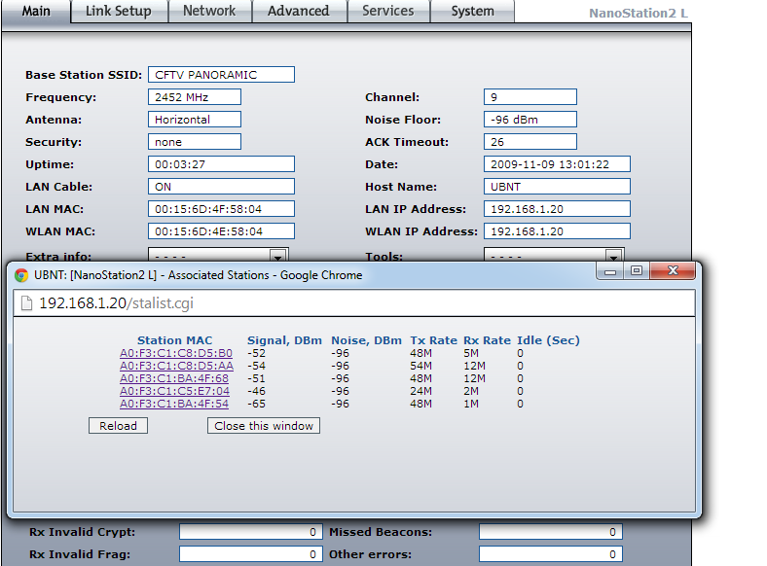767x566 pixels.
Task: Go to the Advanced tab
Action: [299, 12]
